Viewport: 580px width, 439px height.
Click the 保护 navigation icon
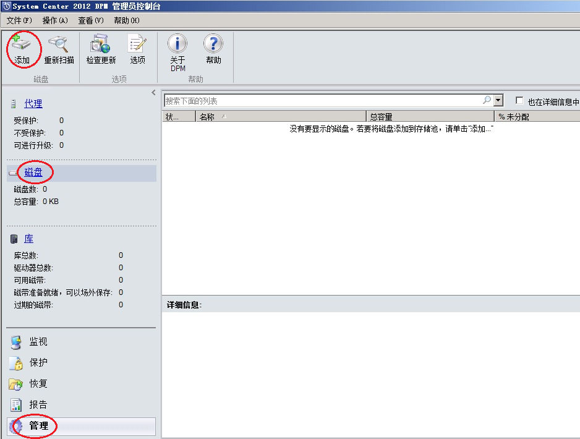click(16, 363)
